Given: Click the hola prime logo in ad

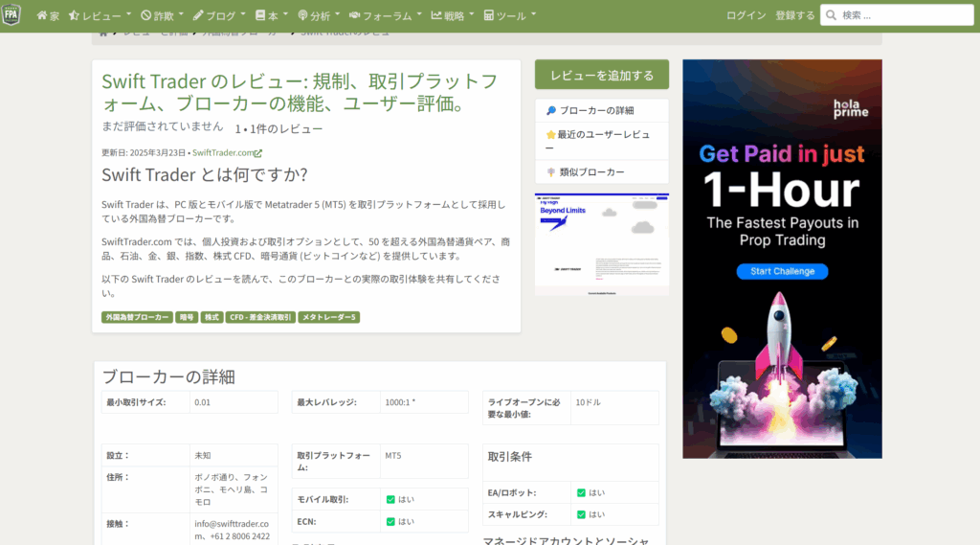Looking at the screenshot, I should (x=851, y=109).
